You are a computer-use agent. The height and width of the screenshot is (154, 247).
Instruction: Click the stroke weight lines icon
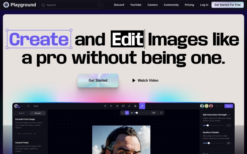[x=132, y=113]
